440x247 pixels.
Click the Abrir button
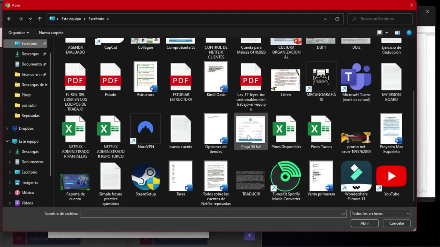coord(364,223)
